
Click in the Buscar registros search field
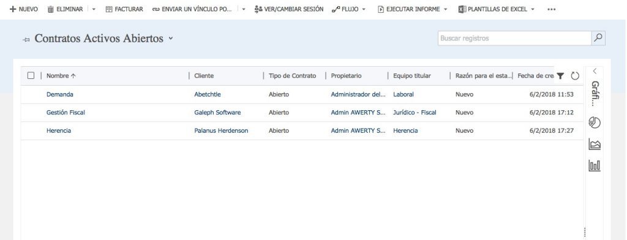pyautogui.click(x=514, y=38)
